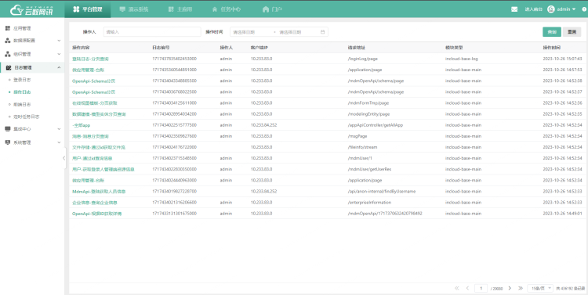Jump to first page of results
Viewport: 588px width, 295px height.
coord(457,288)
